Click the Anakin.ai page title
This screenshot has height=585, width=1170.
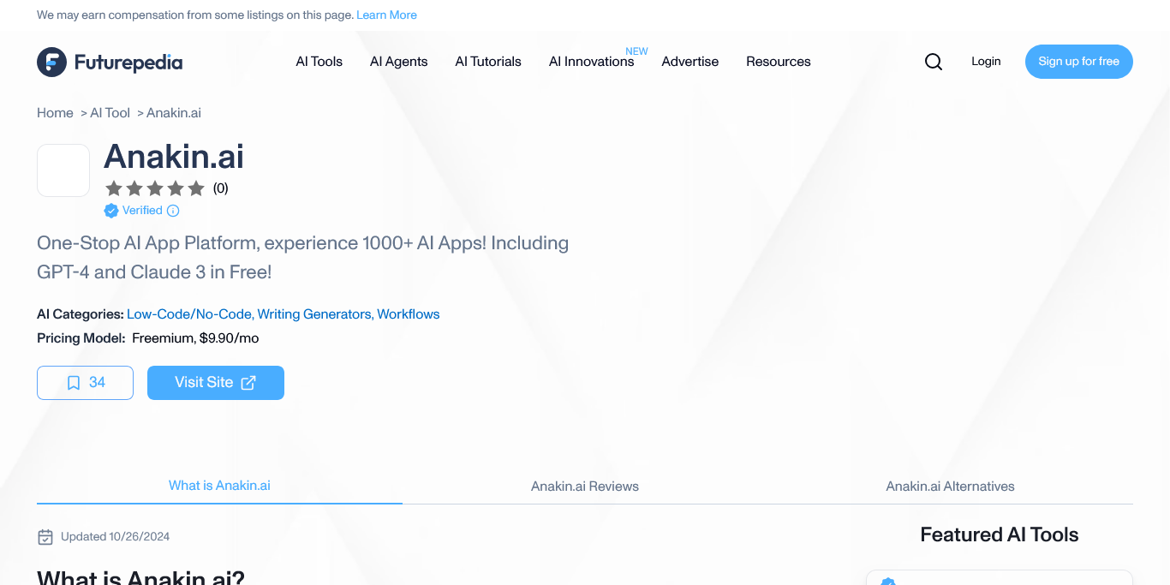(x=174, y=157)
